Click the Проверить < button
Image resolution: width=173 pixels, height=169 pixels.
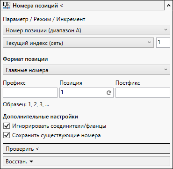point(86,148)
